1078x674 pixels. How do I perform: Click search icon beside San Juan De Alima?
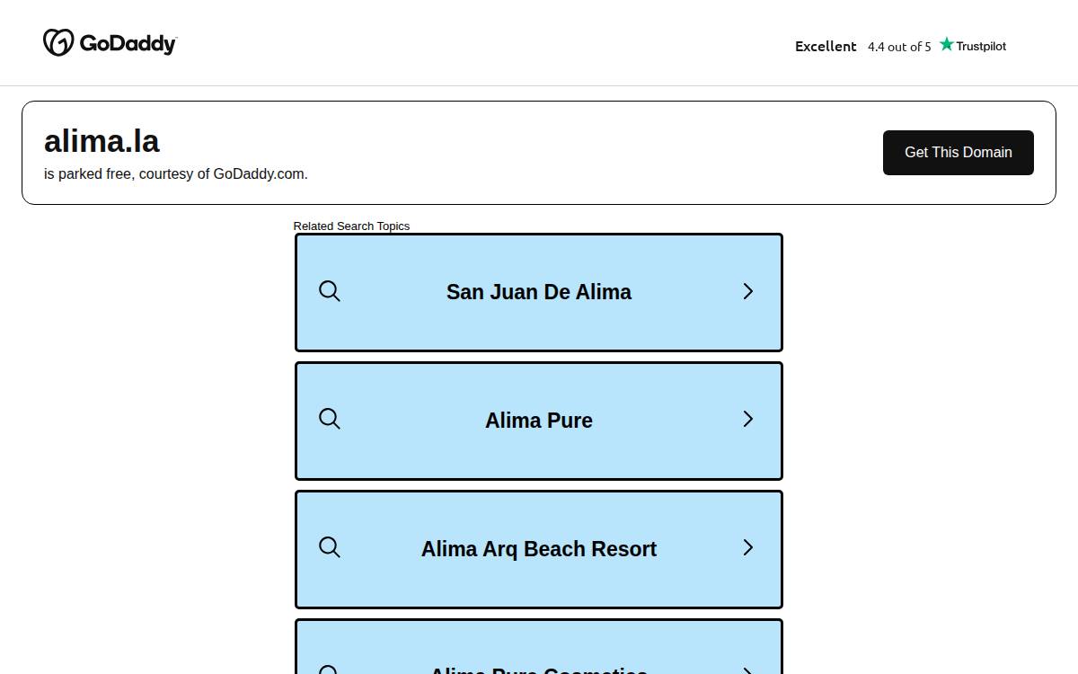point(330,291)
